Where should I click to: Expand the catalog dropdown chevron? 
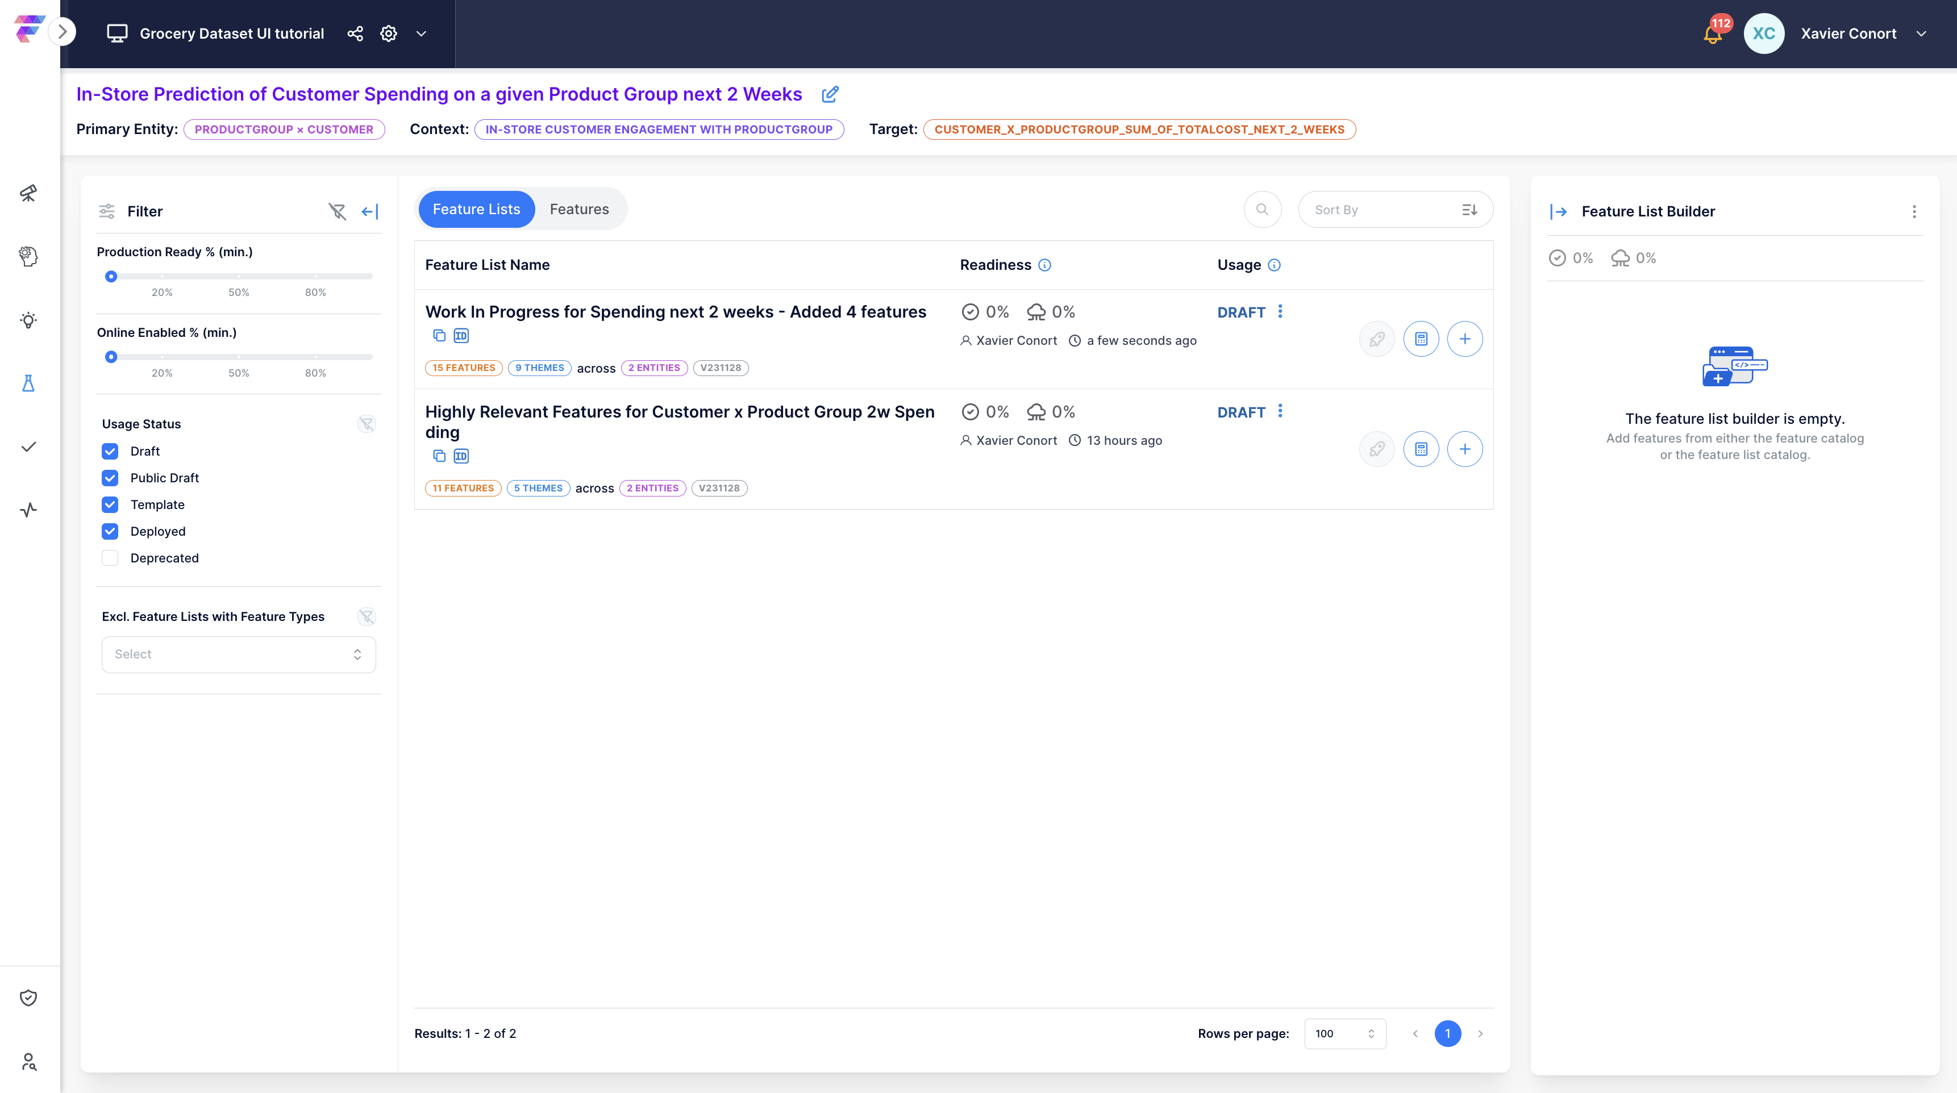[421, 34]
